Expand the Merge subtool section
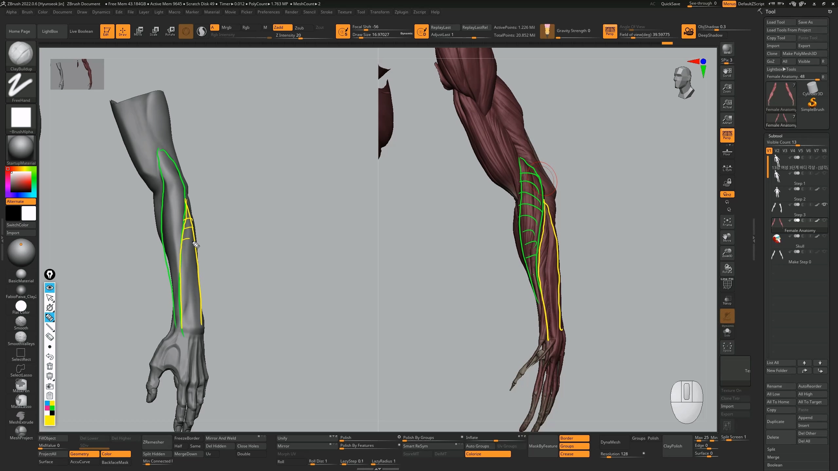 [x=773, y=457]
